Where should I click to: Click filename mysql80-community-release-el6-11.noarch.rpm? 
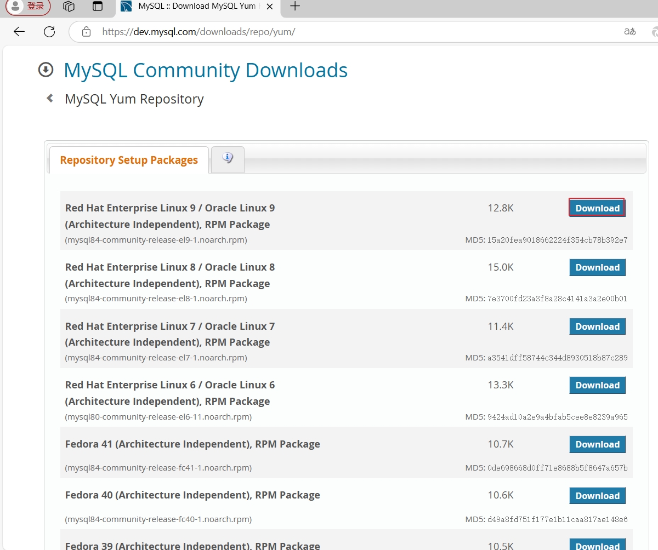(x=158, y=417)
